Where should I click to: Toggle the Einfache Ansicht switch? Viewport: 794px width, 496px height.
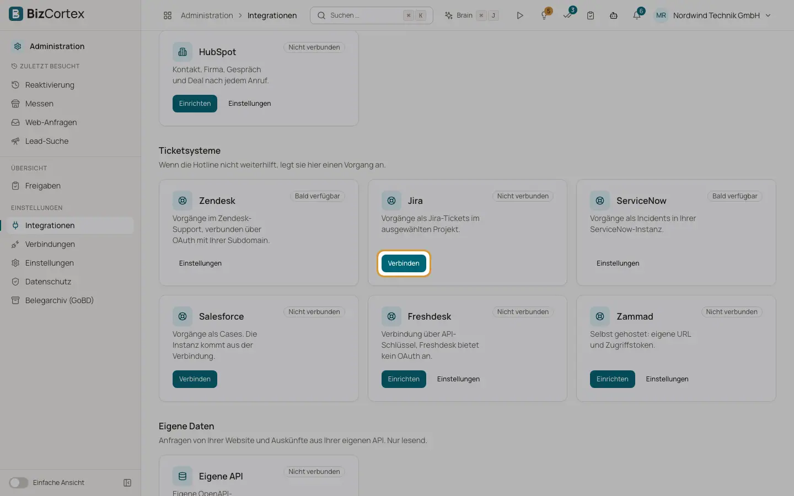[19, 483]
